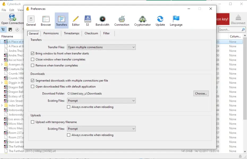Click the Search input field
This screenshot has height=159, width=247.
tap(230, 30)
